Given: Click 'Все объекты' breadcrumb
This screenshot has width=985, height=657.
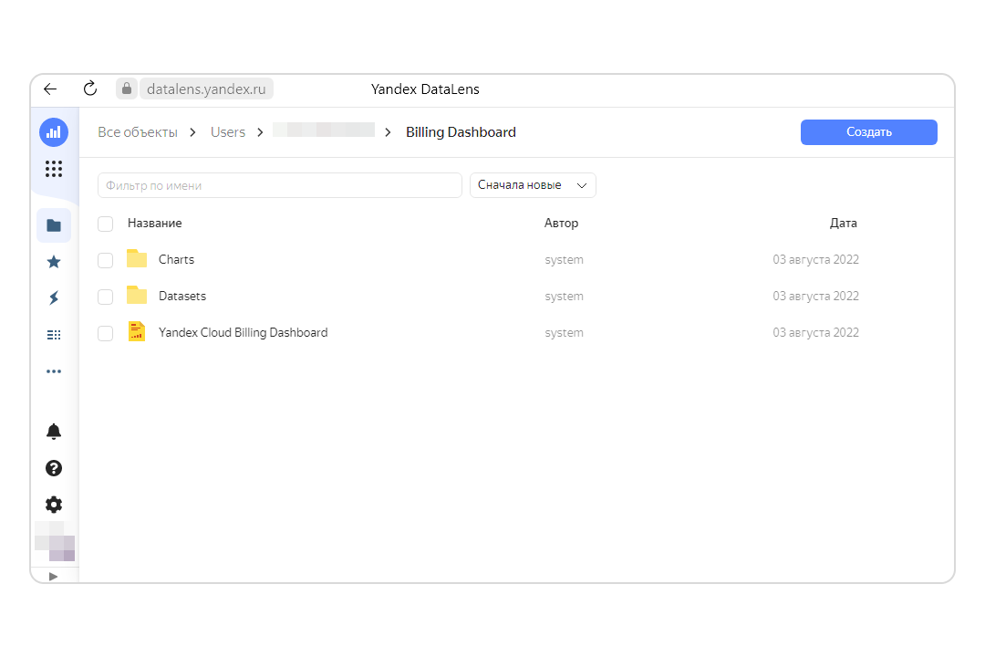Looking at the screenshot, I should 138,132.
